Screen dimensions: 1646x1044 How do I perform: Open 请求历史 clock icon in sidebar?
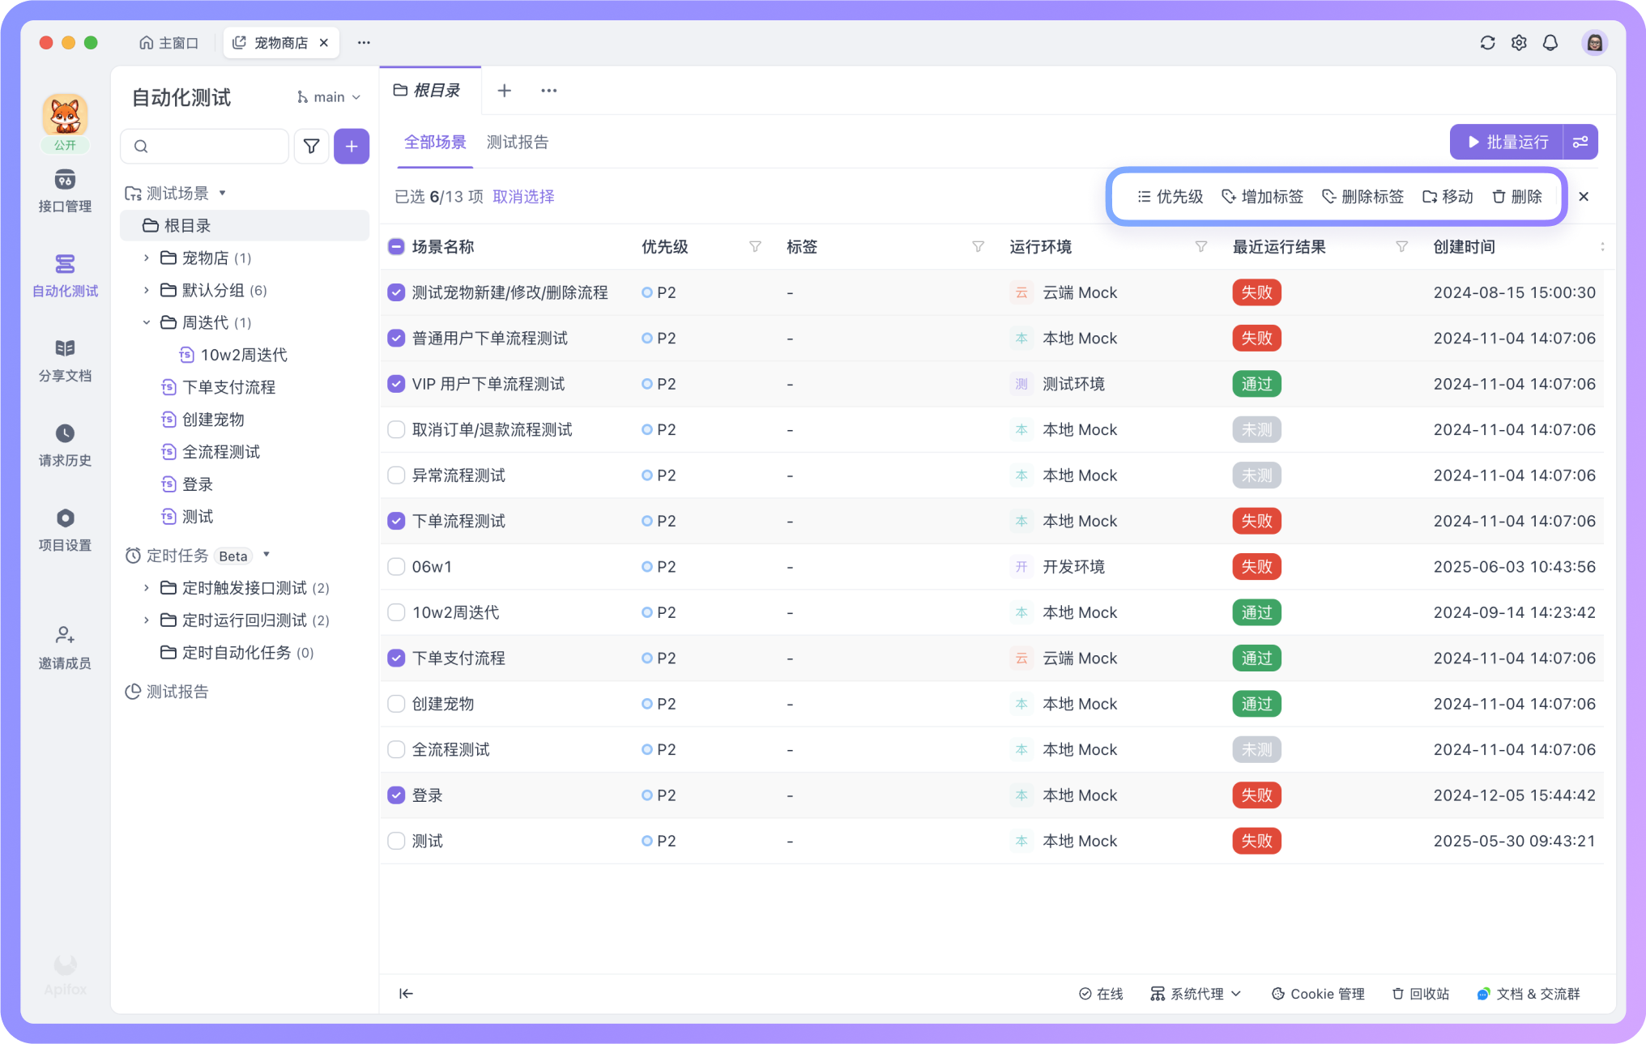[65, 433]
